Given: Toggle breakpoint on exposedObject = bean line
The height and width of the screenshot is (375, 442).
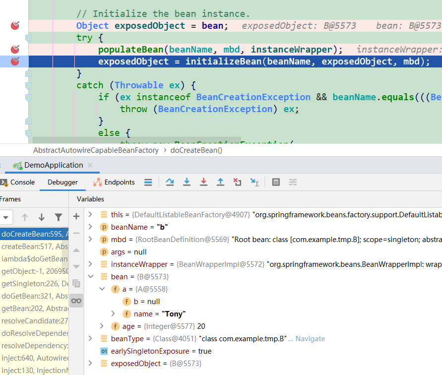Looking at the screenshot, I should 15,26.
